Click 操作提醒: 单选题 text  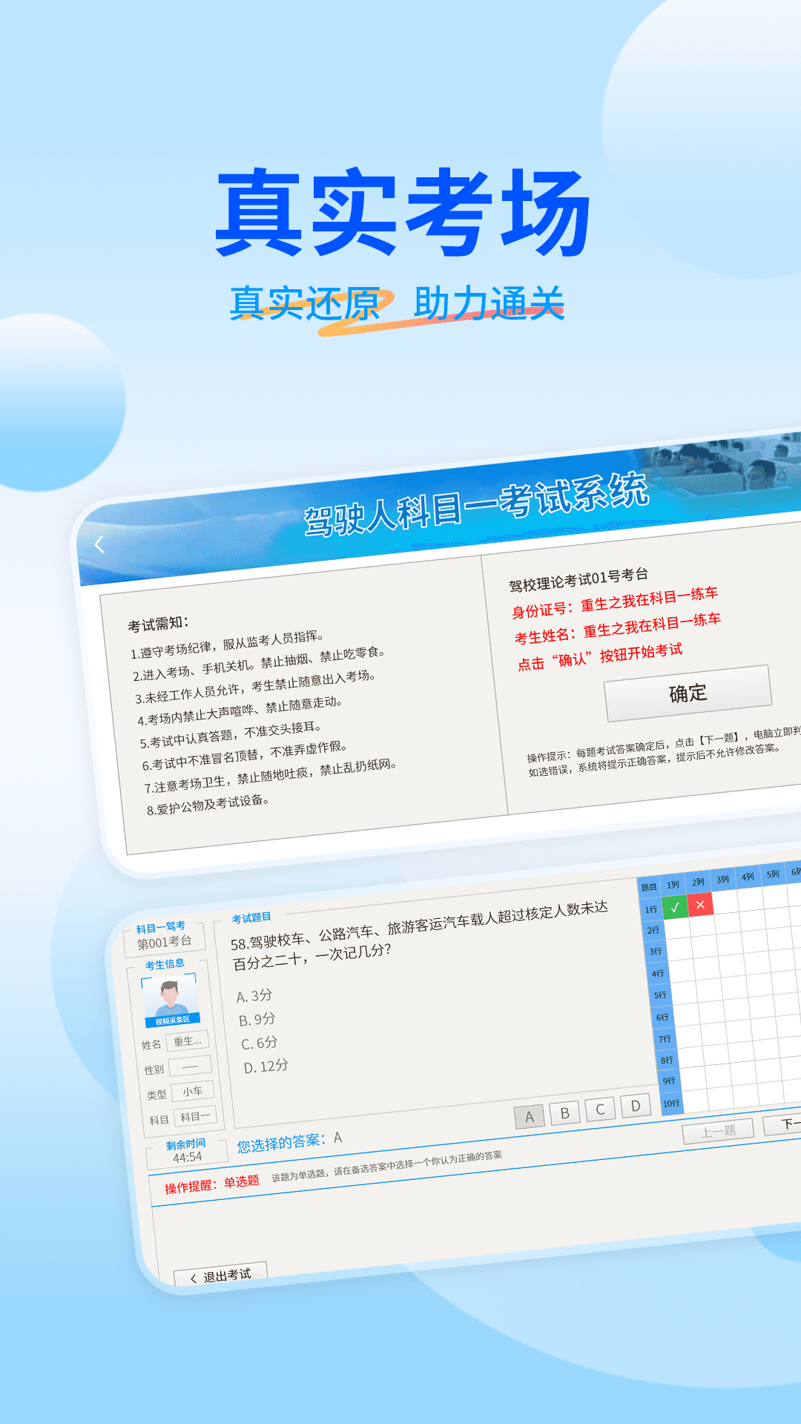point(212,1184)
